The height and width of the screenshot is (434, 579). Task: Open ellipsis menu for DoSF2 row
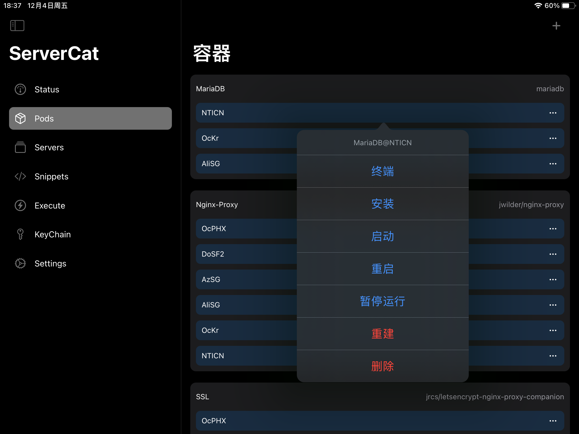click(x=553, y=254)
